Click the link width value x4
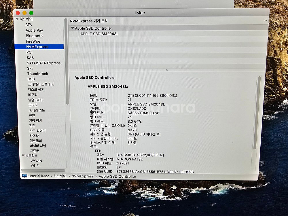Screen dimensions: 288x216 130,117
